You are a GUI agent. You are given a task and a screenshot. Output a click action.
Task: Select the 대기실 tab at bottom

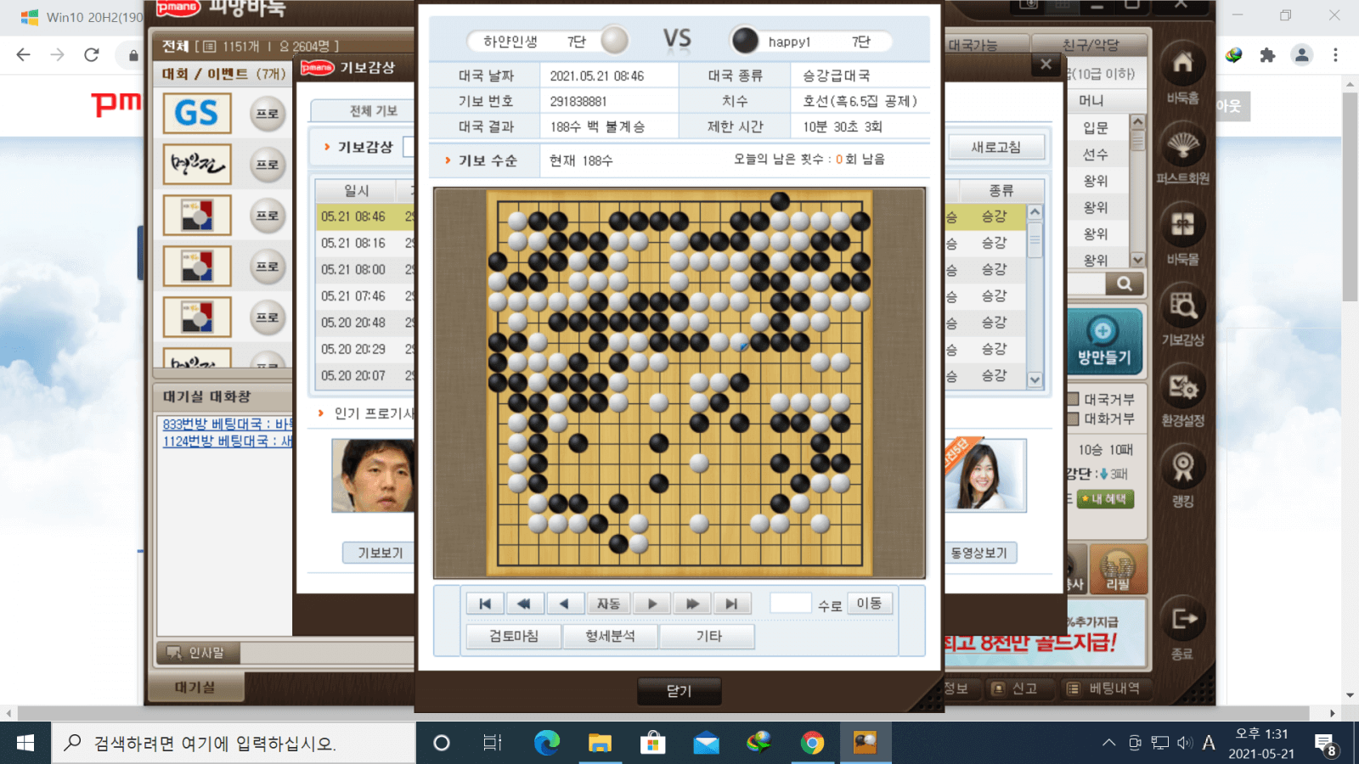click(x=195, y=688)
